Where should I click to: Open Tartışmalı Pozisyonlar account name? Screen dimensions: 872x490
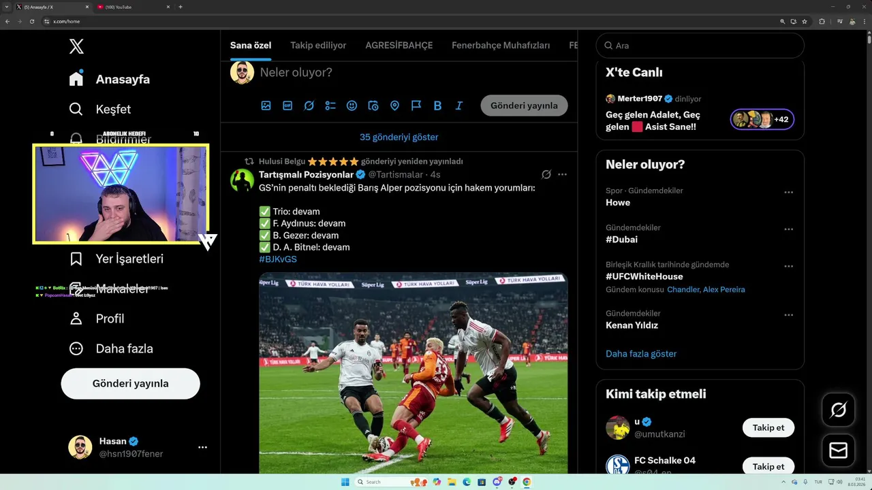coord(306,175)
